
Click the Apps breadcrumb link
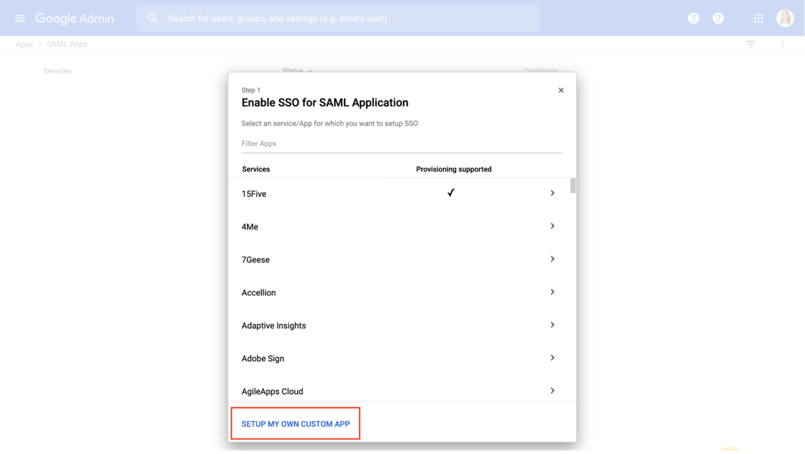coord(24,45)
